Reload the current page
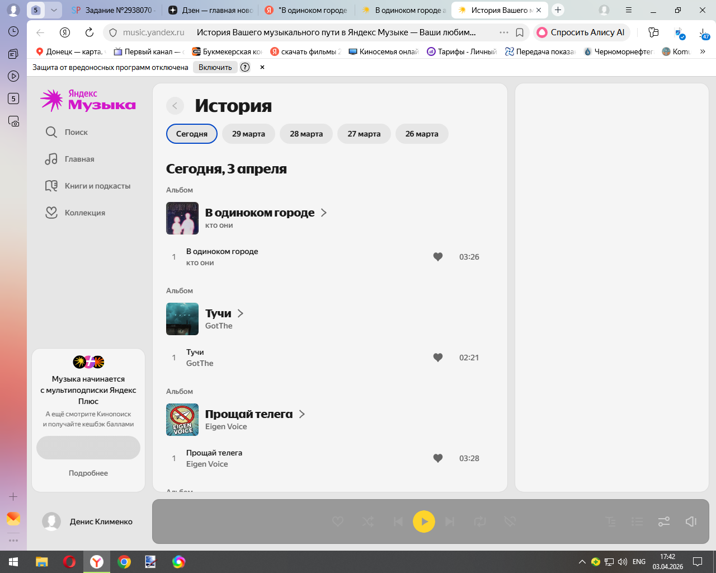Viewport: 716px width, 573px height. (x=89, y=32)
